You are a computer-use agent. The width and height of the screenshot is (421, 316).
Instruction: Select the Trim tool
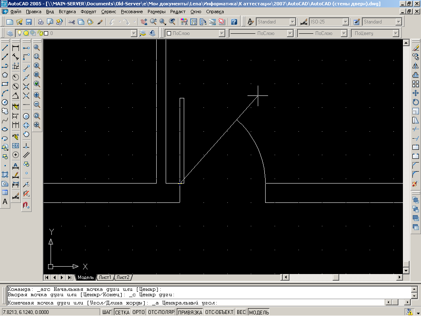point(416,129)
